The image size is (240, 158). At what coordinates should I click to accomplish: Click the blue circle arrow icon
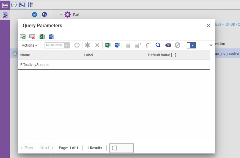(44, 15)
